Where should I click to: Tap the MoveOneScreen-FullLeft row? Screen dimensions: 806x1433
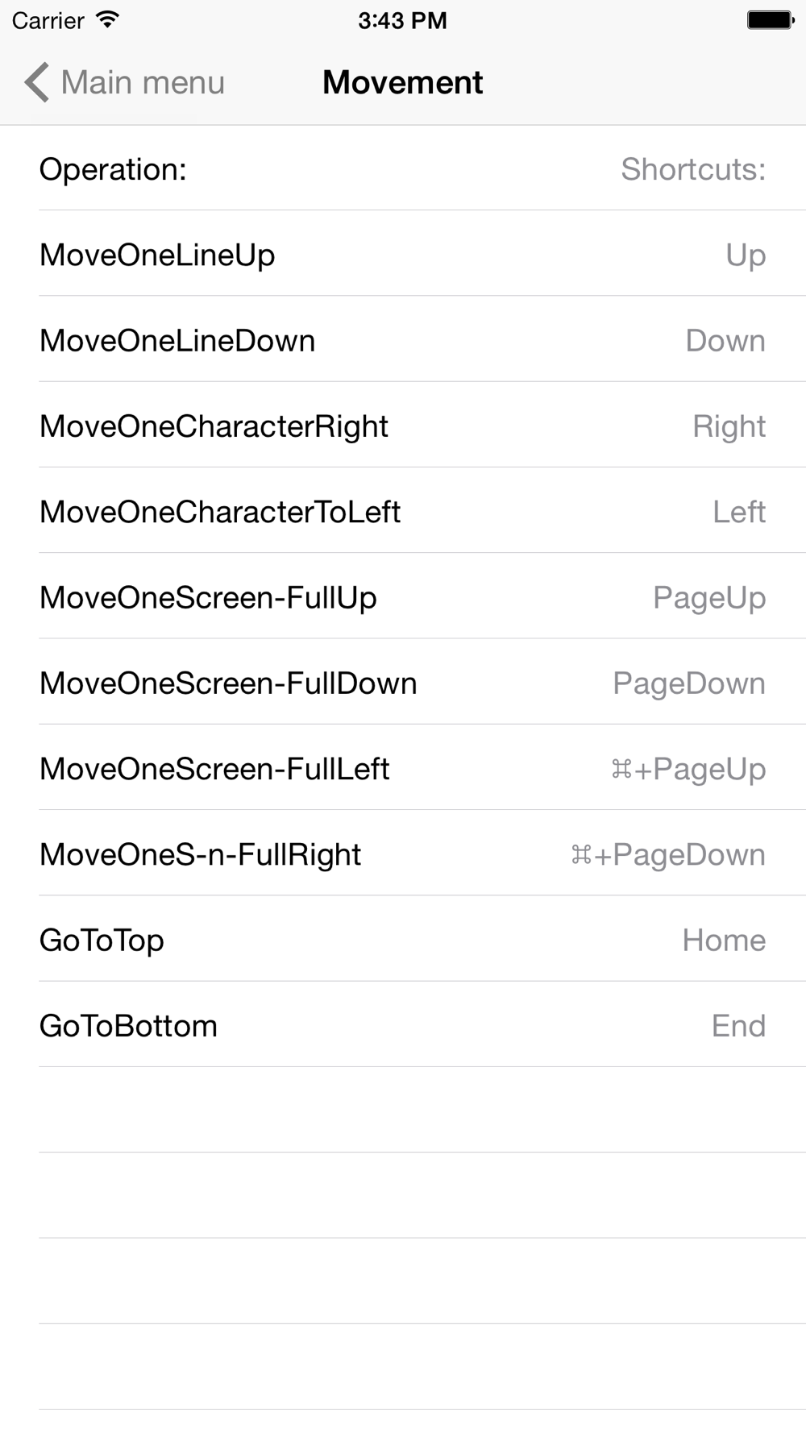(403, 767)
